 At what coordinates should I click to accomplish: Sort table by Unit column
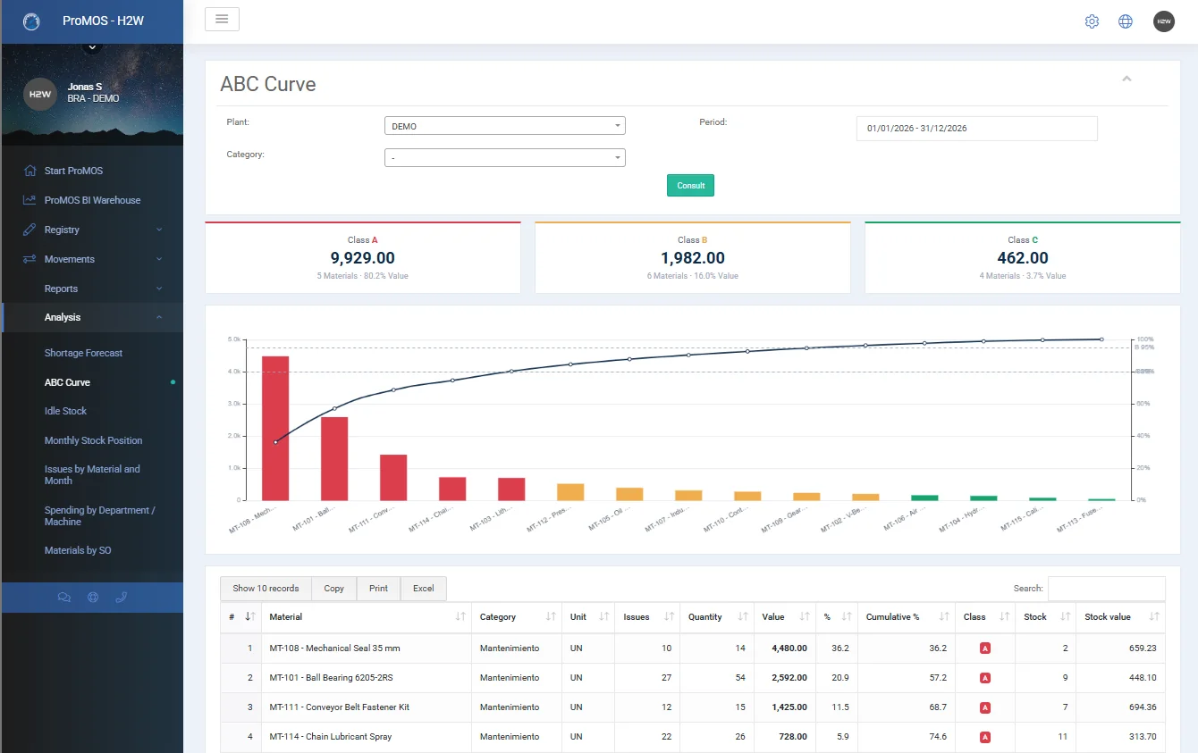pos(589,617)
